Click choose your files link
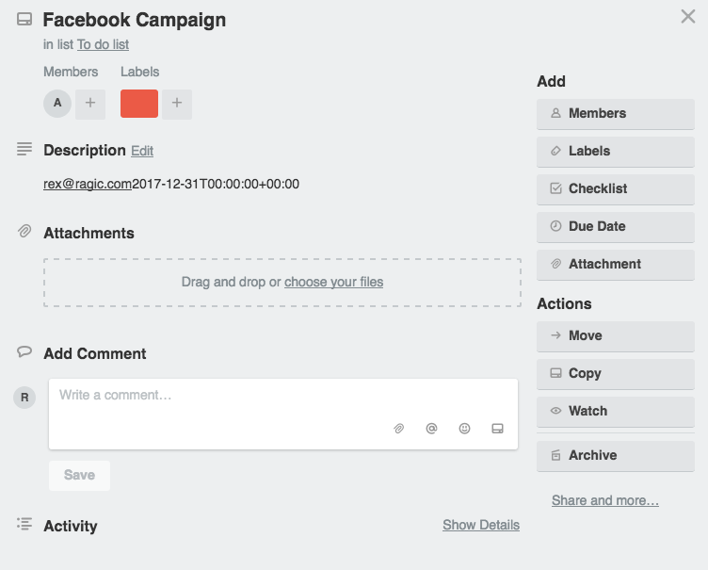Image resolution: width=708 pixels, height=570 pixels. (333, 282)
